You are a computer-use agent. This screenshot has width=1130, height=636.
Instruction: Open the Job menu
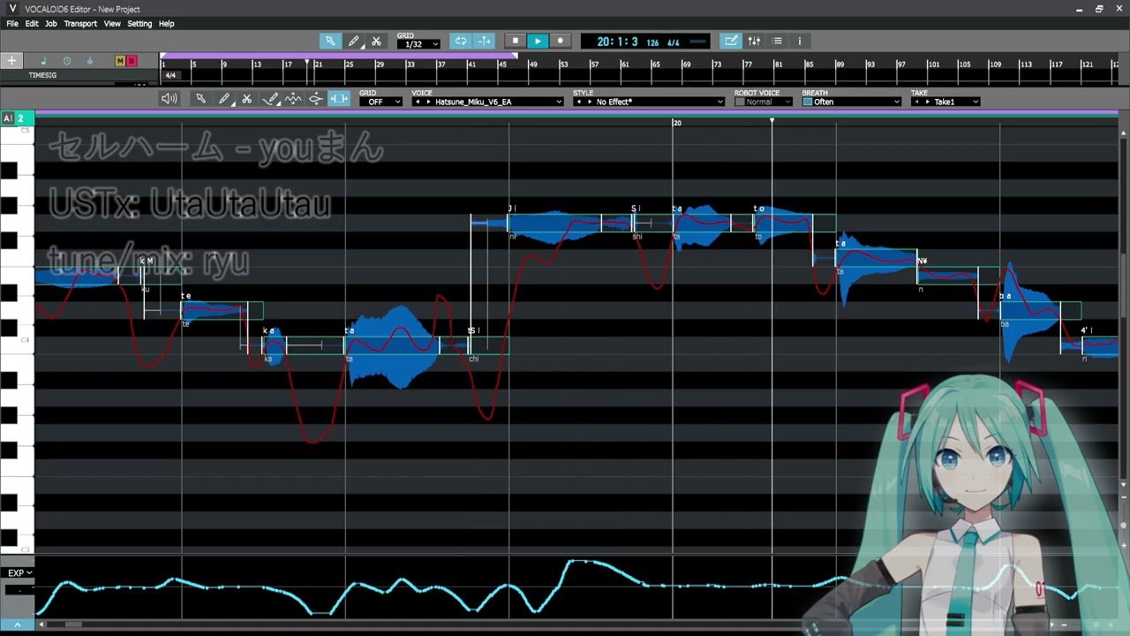(51, 24)
